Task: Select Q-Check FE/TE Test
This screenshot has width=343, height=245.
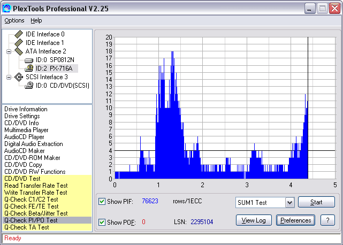Action: (x=47, y=206)
